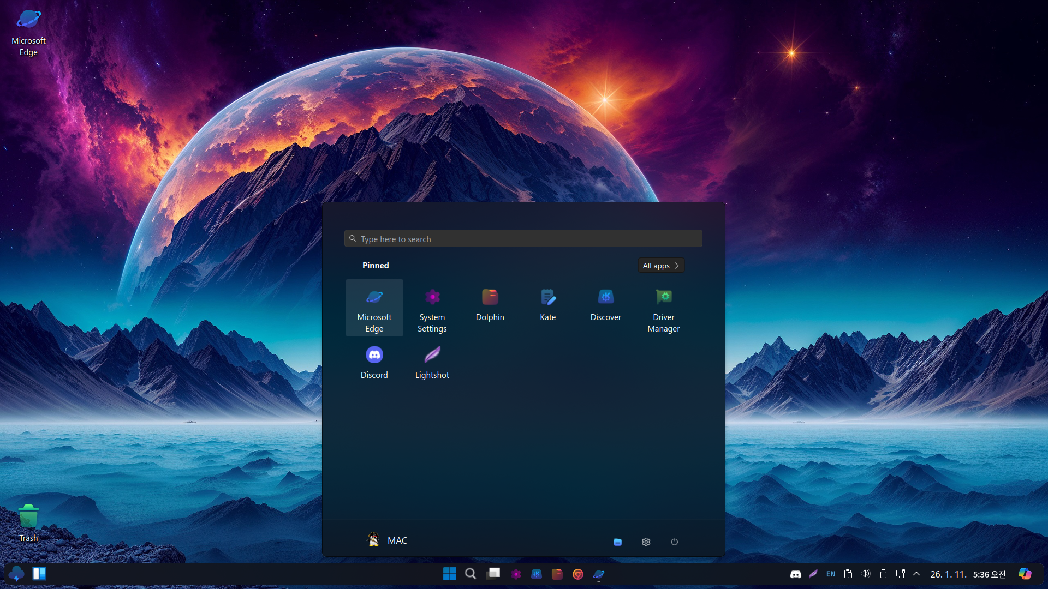Viewport: 1048px width, 589px height.
Task: Open Kate text editor
Action: point(547,305)
